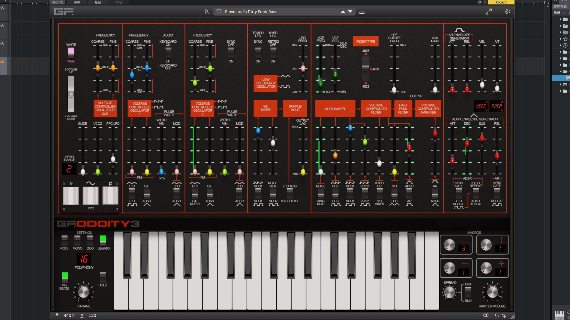This screenshot has width=570, height=320.
Task: Click the VCA GAIN slider knob
Action: (435, 90)
